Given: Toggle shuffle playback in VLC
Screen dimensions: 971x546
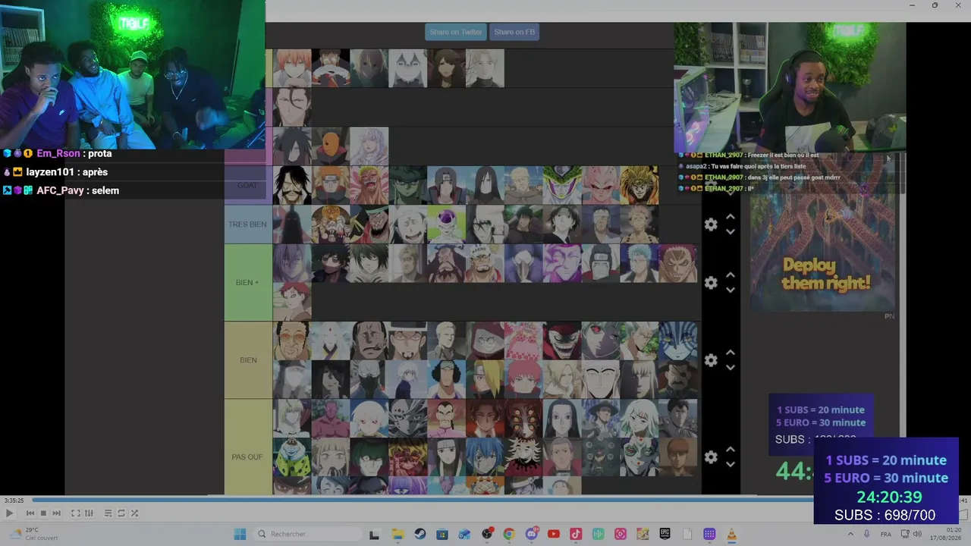Looking at the screenshot, I should tap(134, 513).
